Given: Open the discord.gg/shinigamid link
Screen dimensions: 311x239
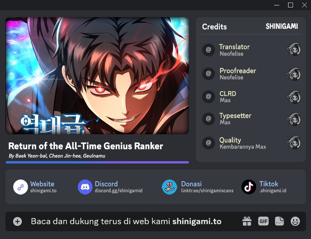Looking at the screenshot, I should tap(119, 190).
